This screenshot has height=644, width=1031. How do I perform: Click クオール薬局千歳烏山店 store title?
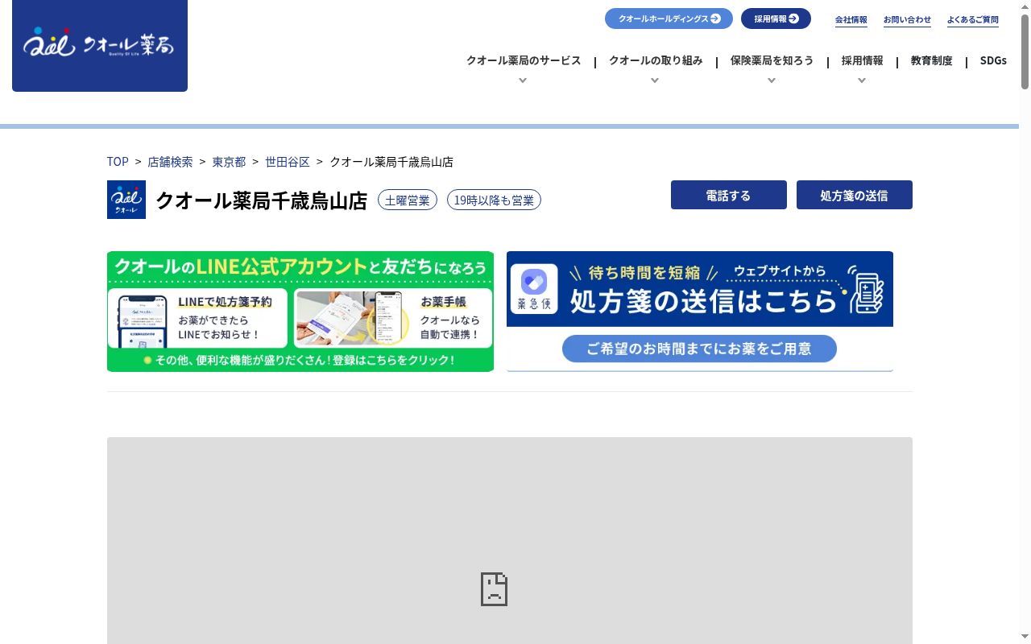click(x=261, y=200)
